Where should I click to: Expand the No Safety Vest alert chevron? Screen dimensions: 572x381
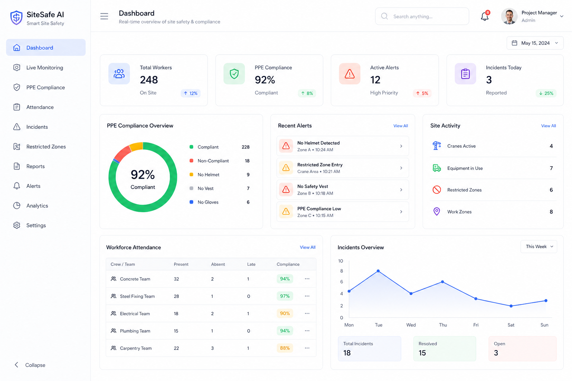[x=401, y=190]
